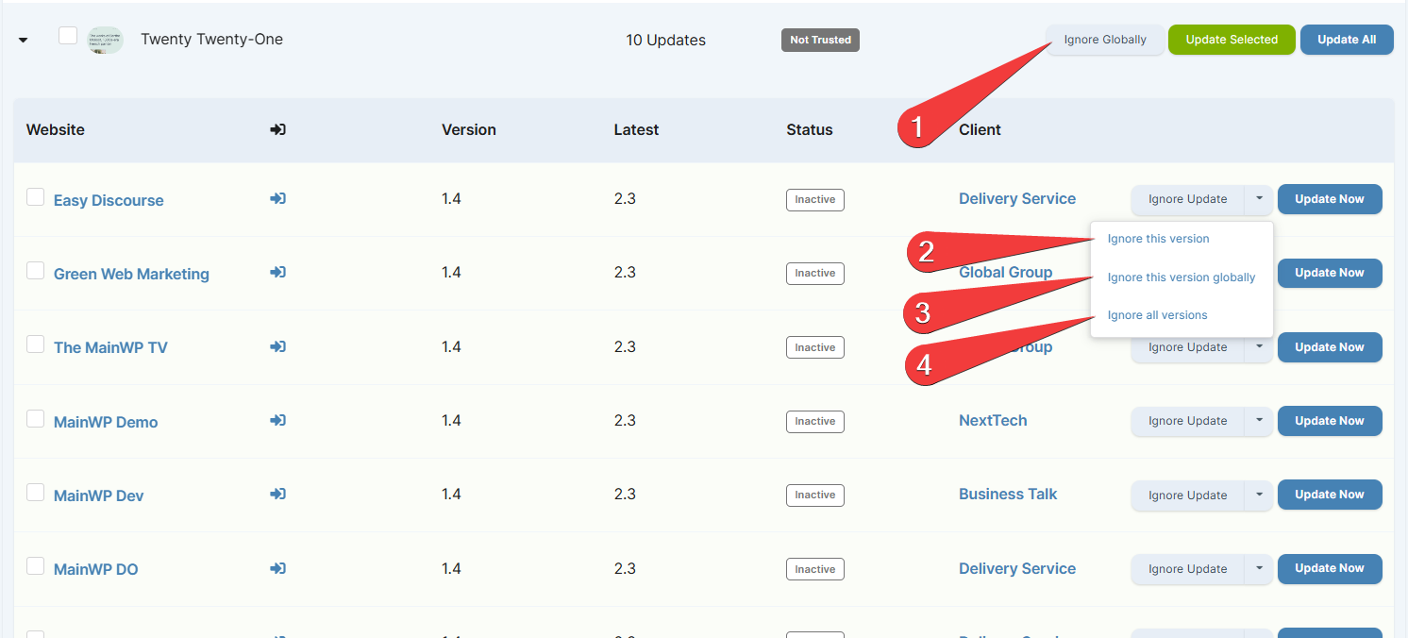This screenshot has height=638, width=1408.
Task: Open the Ignore Update dropdown for Easy Discourse
Action: click(x=1259, y=199)
